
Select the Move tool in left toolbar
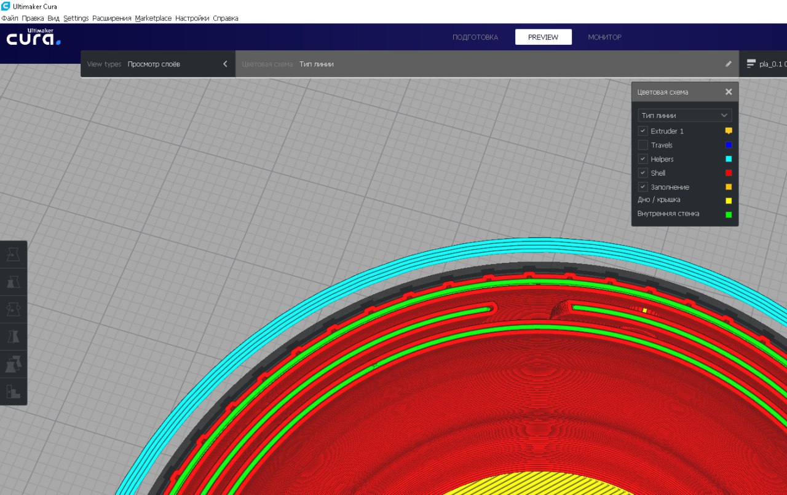coord(13,254)
